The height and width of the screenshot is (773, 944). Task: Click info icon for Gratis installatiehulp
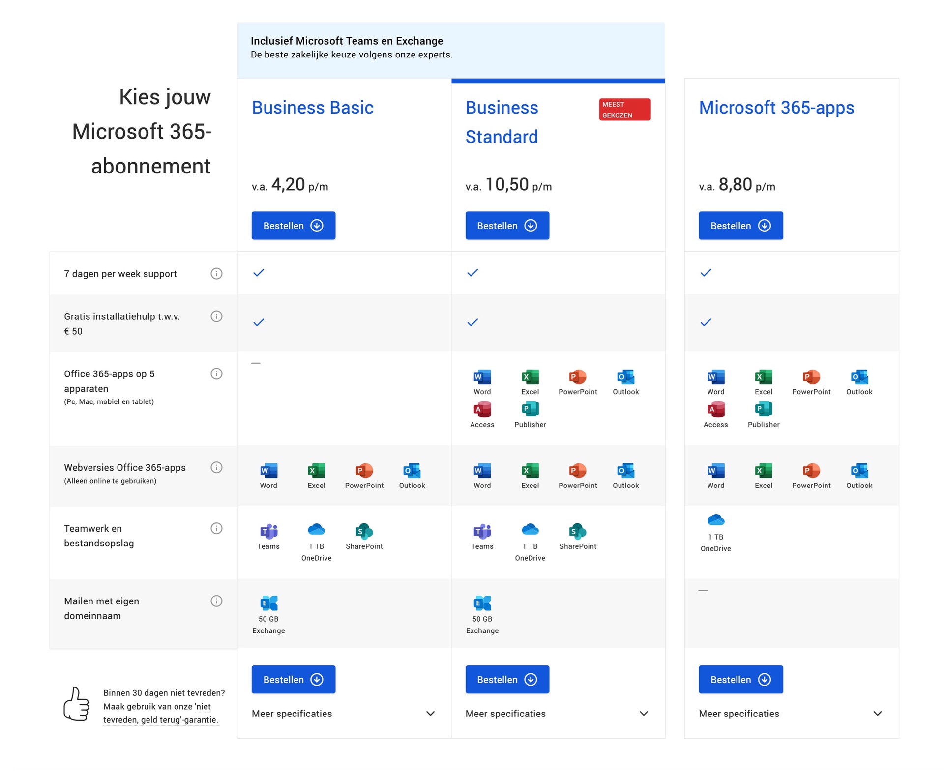[216, 316]
